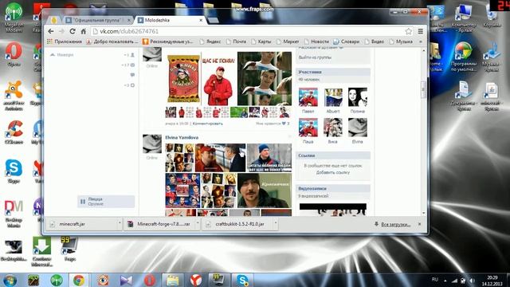Click Добавить ссылку in the Ссылки block

point(333,172)
